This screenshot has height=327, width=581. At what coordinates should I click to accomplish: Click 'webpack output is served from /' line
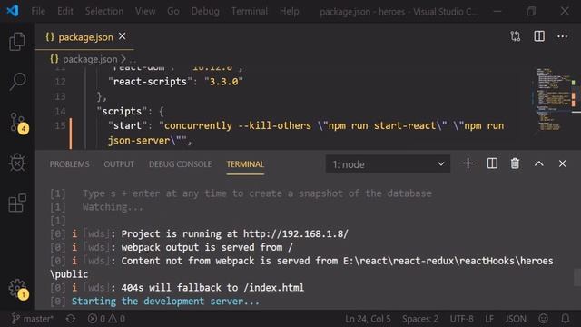click(x=207, y=247)
